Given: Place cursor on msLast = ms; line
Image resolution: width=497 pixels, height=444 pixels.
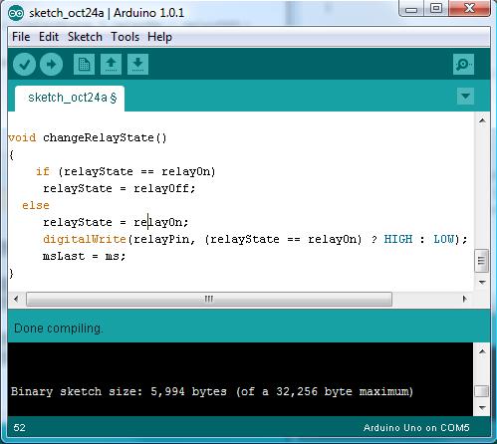Looking at the screenshot, I should pyautogui.click(x=84, y=256).
